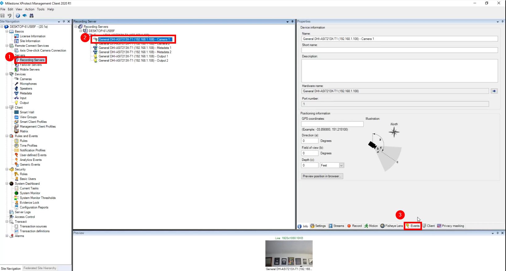Select Evidence Lock node
Image resolution: width=506 pixels, height=271 pixels.
tap(29, 203)
